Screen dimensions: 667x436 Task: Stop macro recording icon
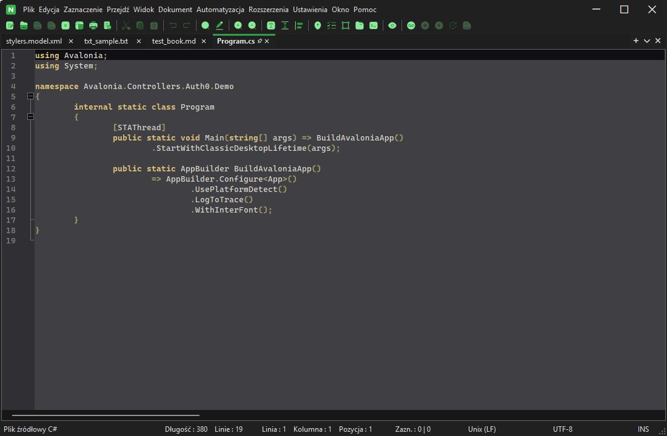tap(425, 25)
